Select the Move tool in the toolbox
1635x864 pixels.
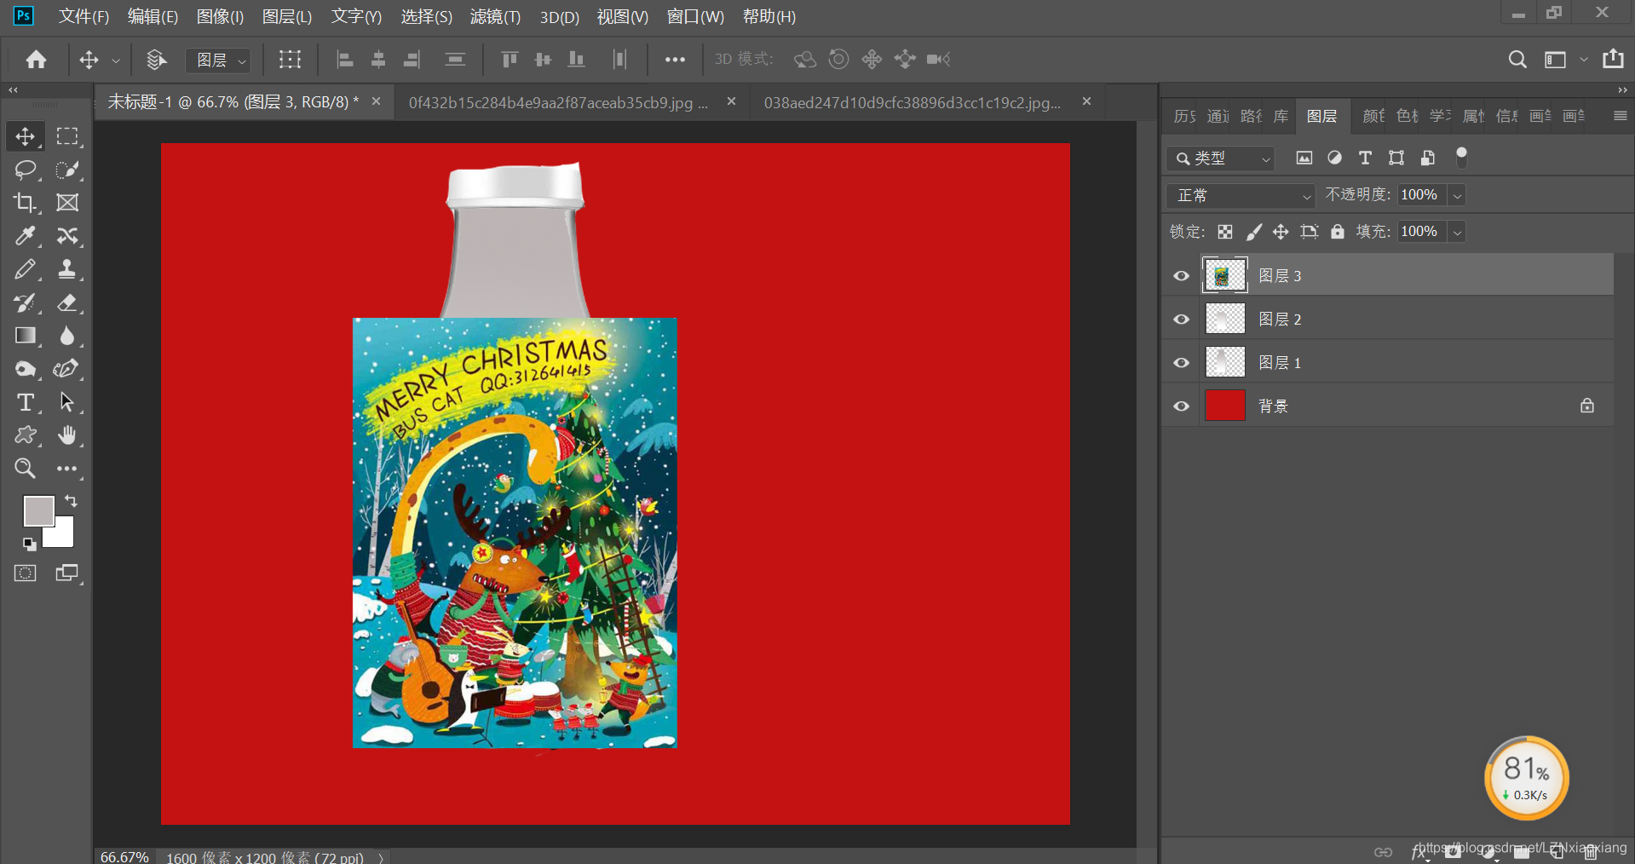[x=25, y=136]
